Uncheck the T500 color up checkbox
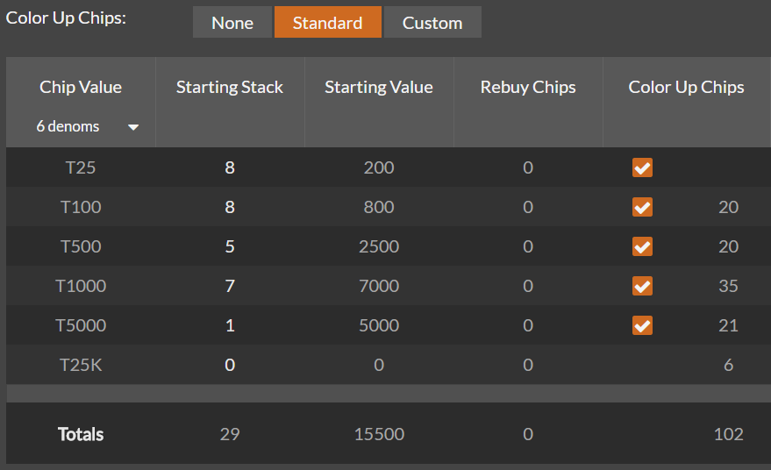 642,246
